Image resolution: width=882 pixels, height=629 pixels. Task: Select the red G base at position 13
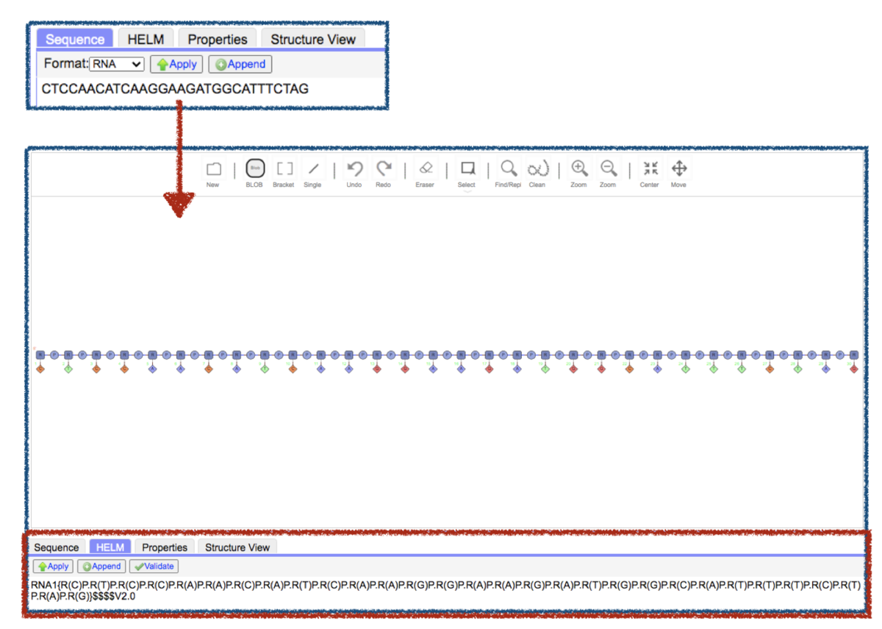coord(376,369)
